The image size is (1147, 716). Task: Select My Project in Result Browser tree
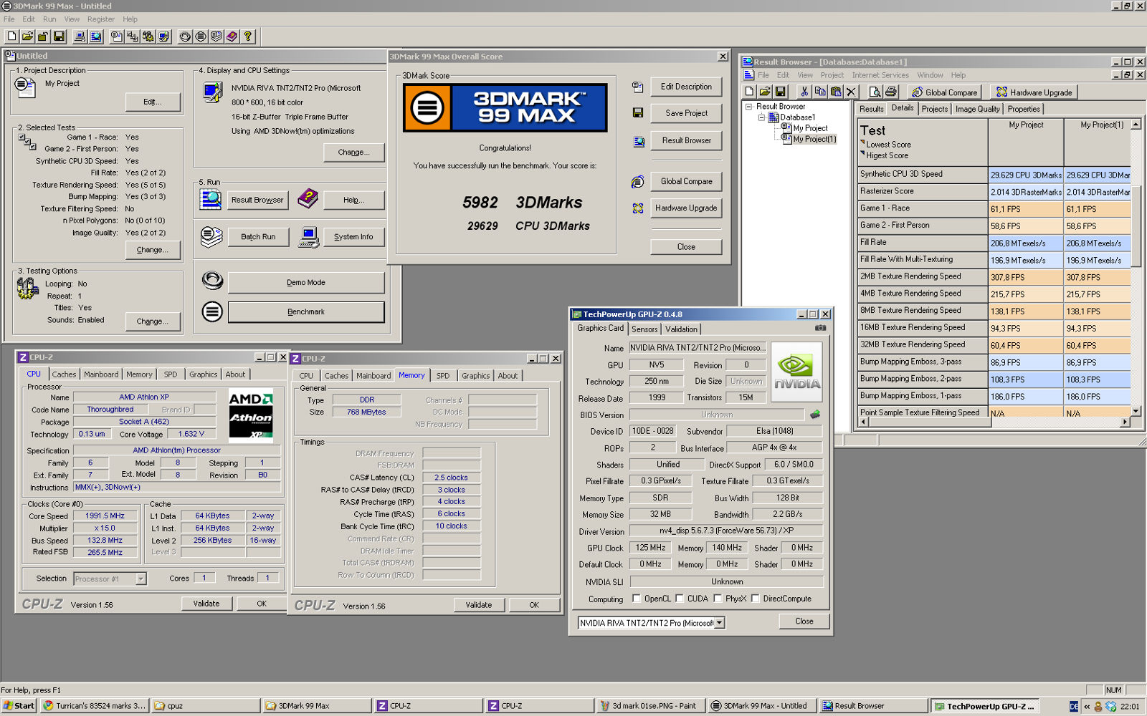[x=810, y=128]
